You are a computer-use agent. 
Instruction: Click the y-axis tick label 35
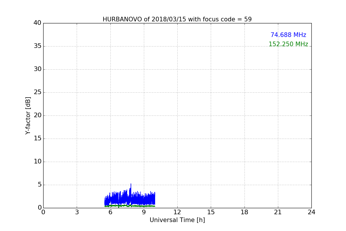pyautogui.click(x=37, y=46)
